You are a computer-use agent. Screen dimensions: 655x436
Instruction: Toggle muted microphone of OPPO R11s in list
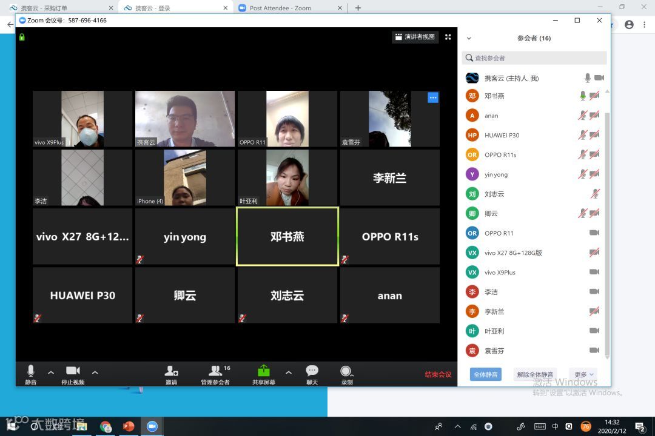[583, 154]
